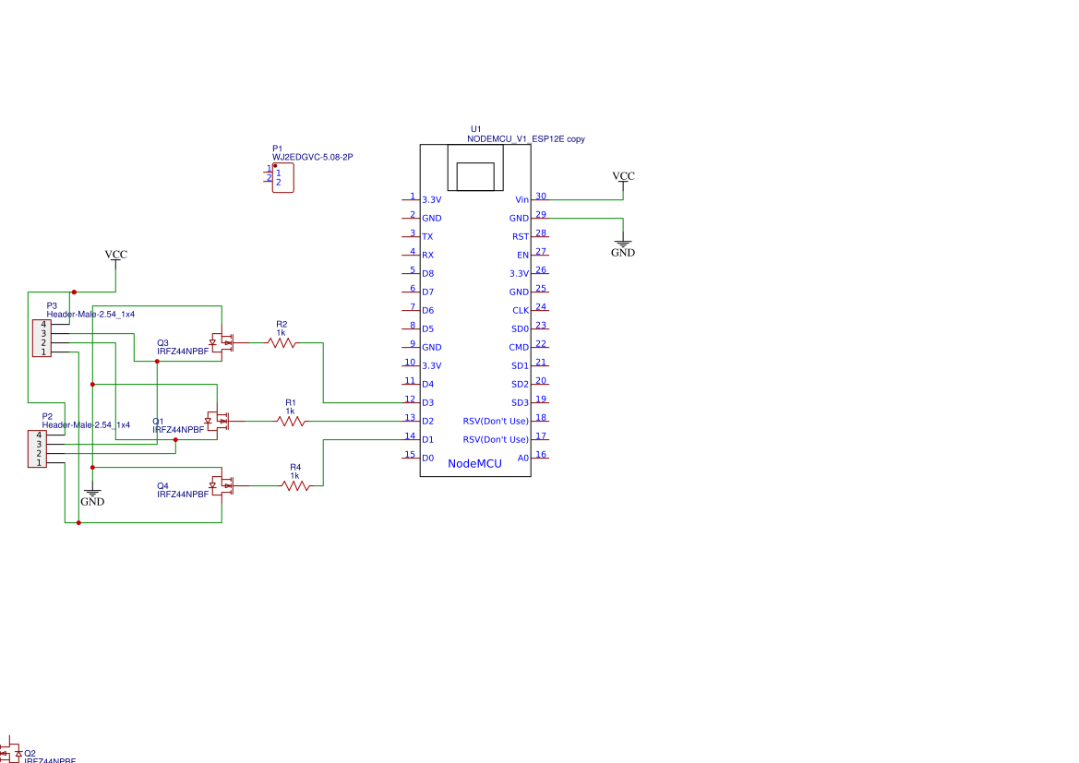Click pin 3 box of header P2
1079x763 pixels.
pyautogui.click(x=37, y=445)
